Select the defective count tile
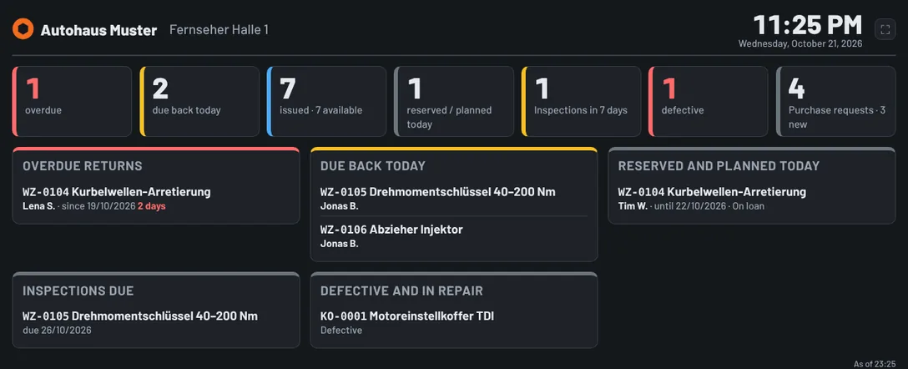The image size is (908, 369). pos(709,101)
